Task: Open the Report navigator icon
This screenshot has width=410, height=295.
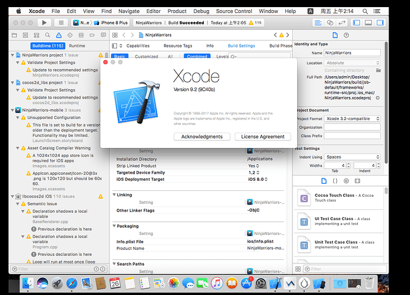Action: click(103, 35)
